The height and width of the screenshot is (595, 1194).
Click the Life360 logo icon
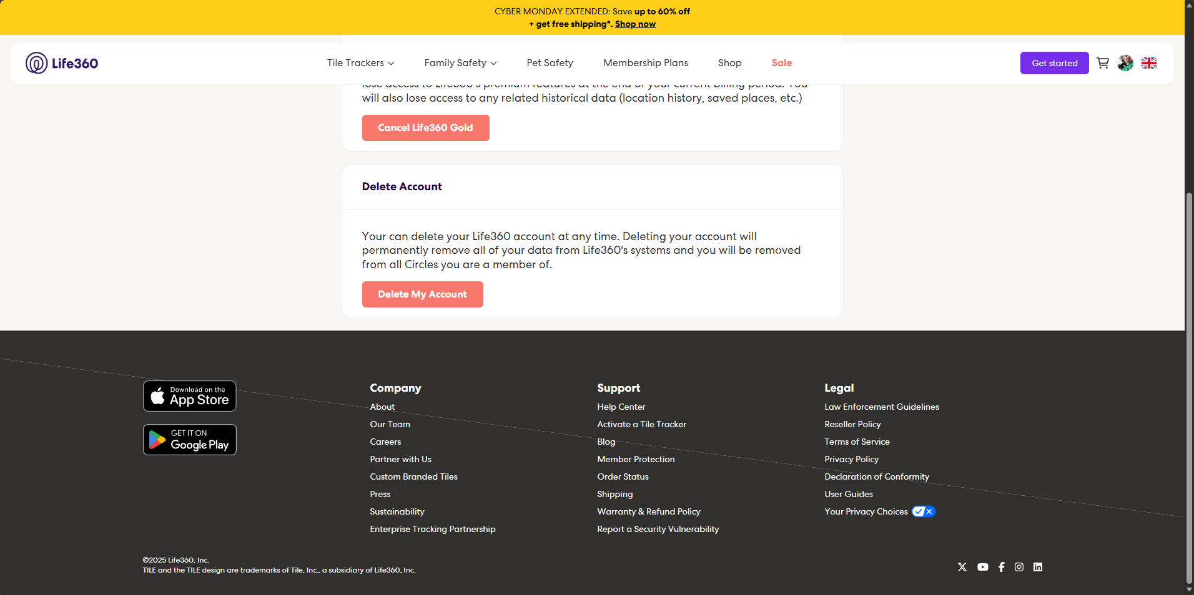[x=36, y=63]
